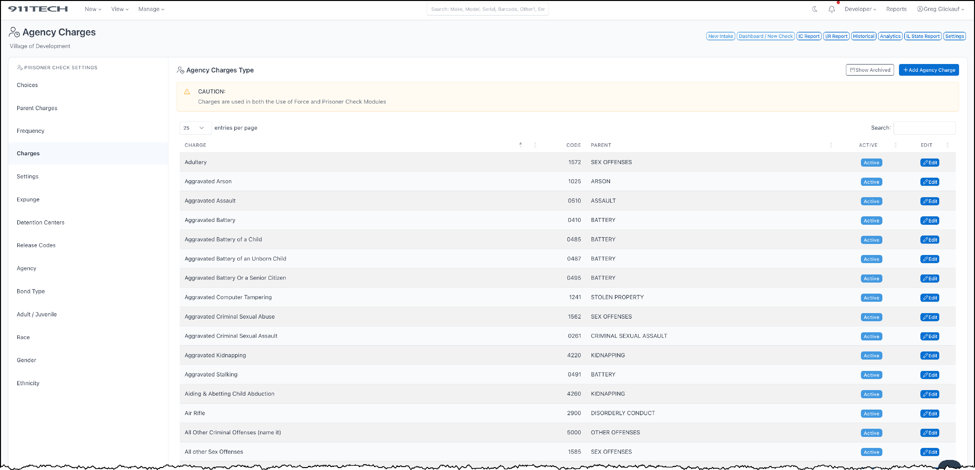The image size is (975, 470).
Task: Click pencil Edit for Aggravated Kidnapping
Action: tap(929, 355)
